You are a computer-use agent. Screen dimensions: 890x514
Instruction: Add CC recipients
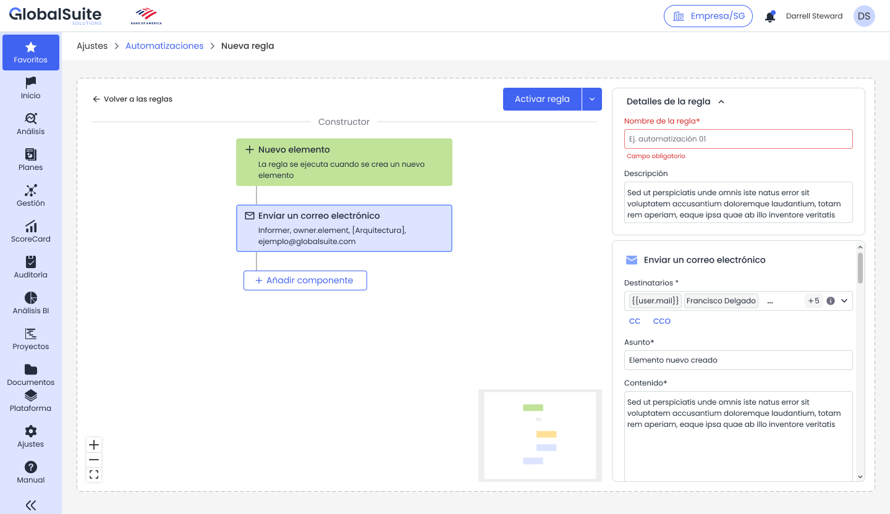point(635,321)
